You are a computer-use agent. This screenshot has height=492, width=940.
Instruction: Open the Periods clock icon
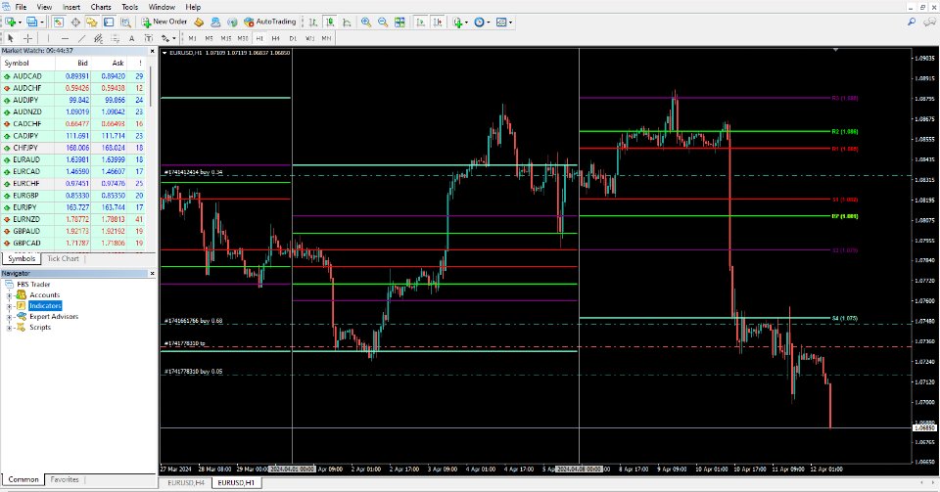click(x=479, y=22)
